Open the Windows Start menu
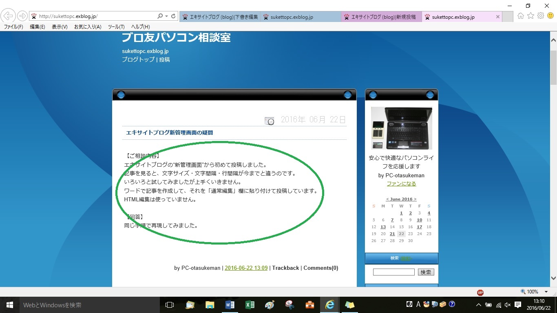The width and height of the screenshot is (557, 313). [x=10, y=305]
